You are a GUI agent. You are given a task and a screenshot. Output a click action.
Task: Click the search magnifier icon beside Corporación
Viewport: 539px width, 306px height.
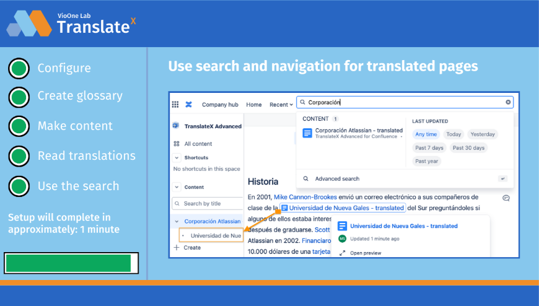tap(302, 102)
